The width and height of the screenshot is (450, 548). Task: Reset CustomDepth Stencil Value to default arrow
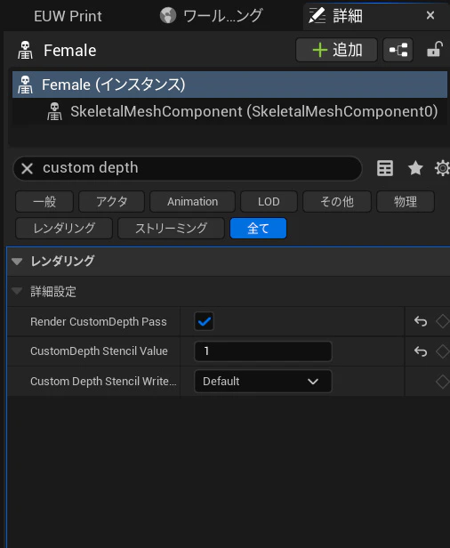[421, 351]
